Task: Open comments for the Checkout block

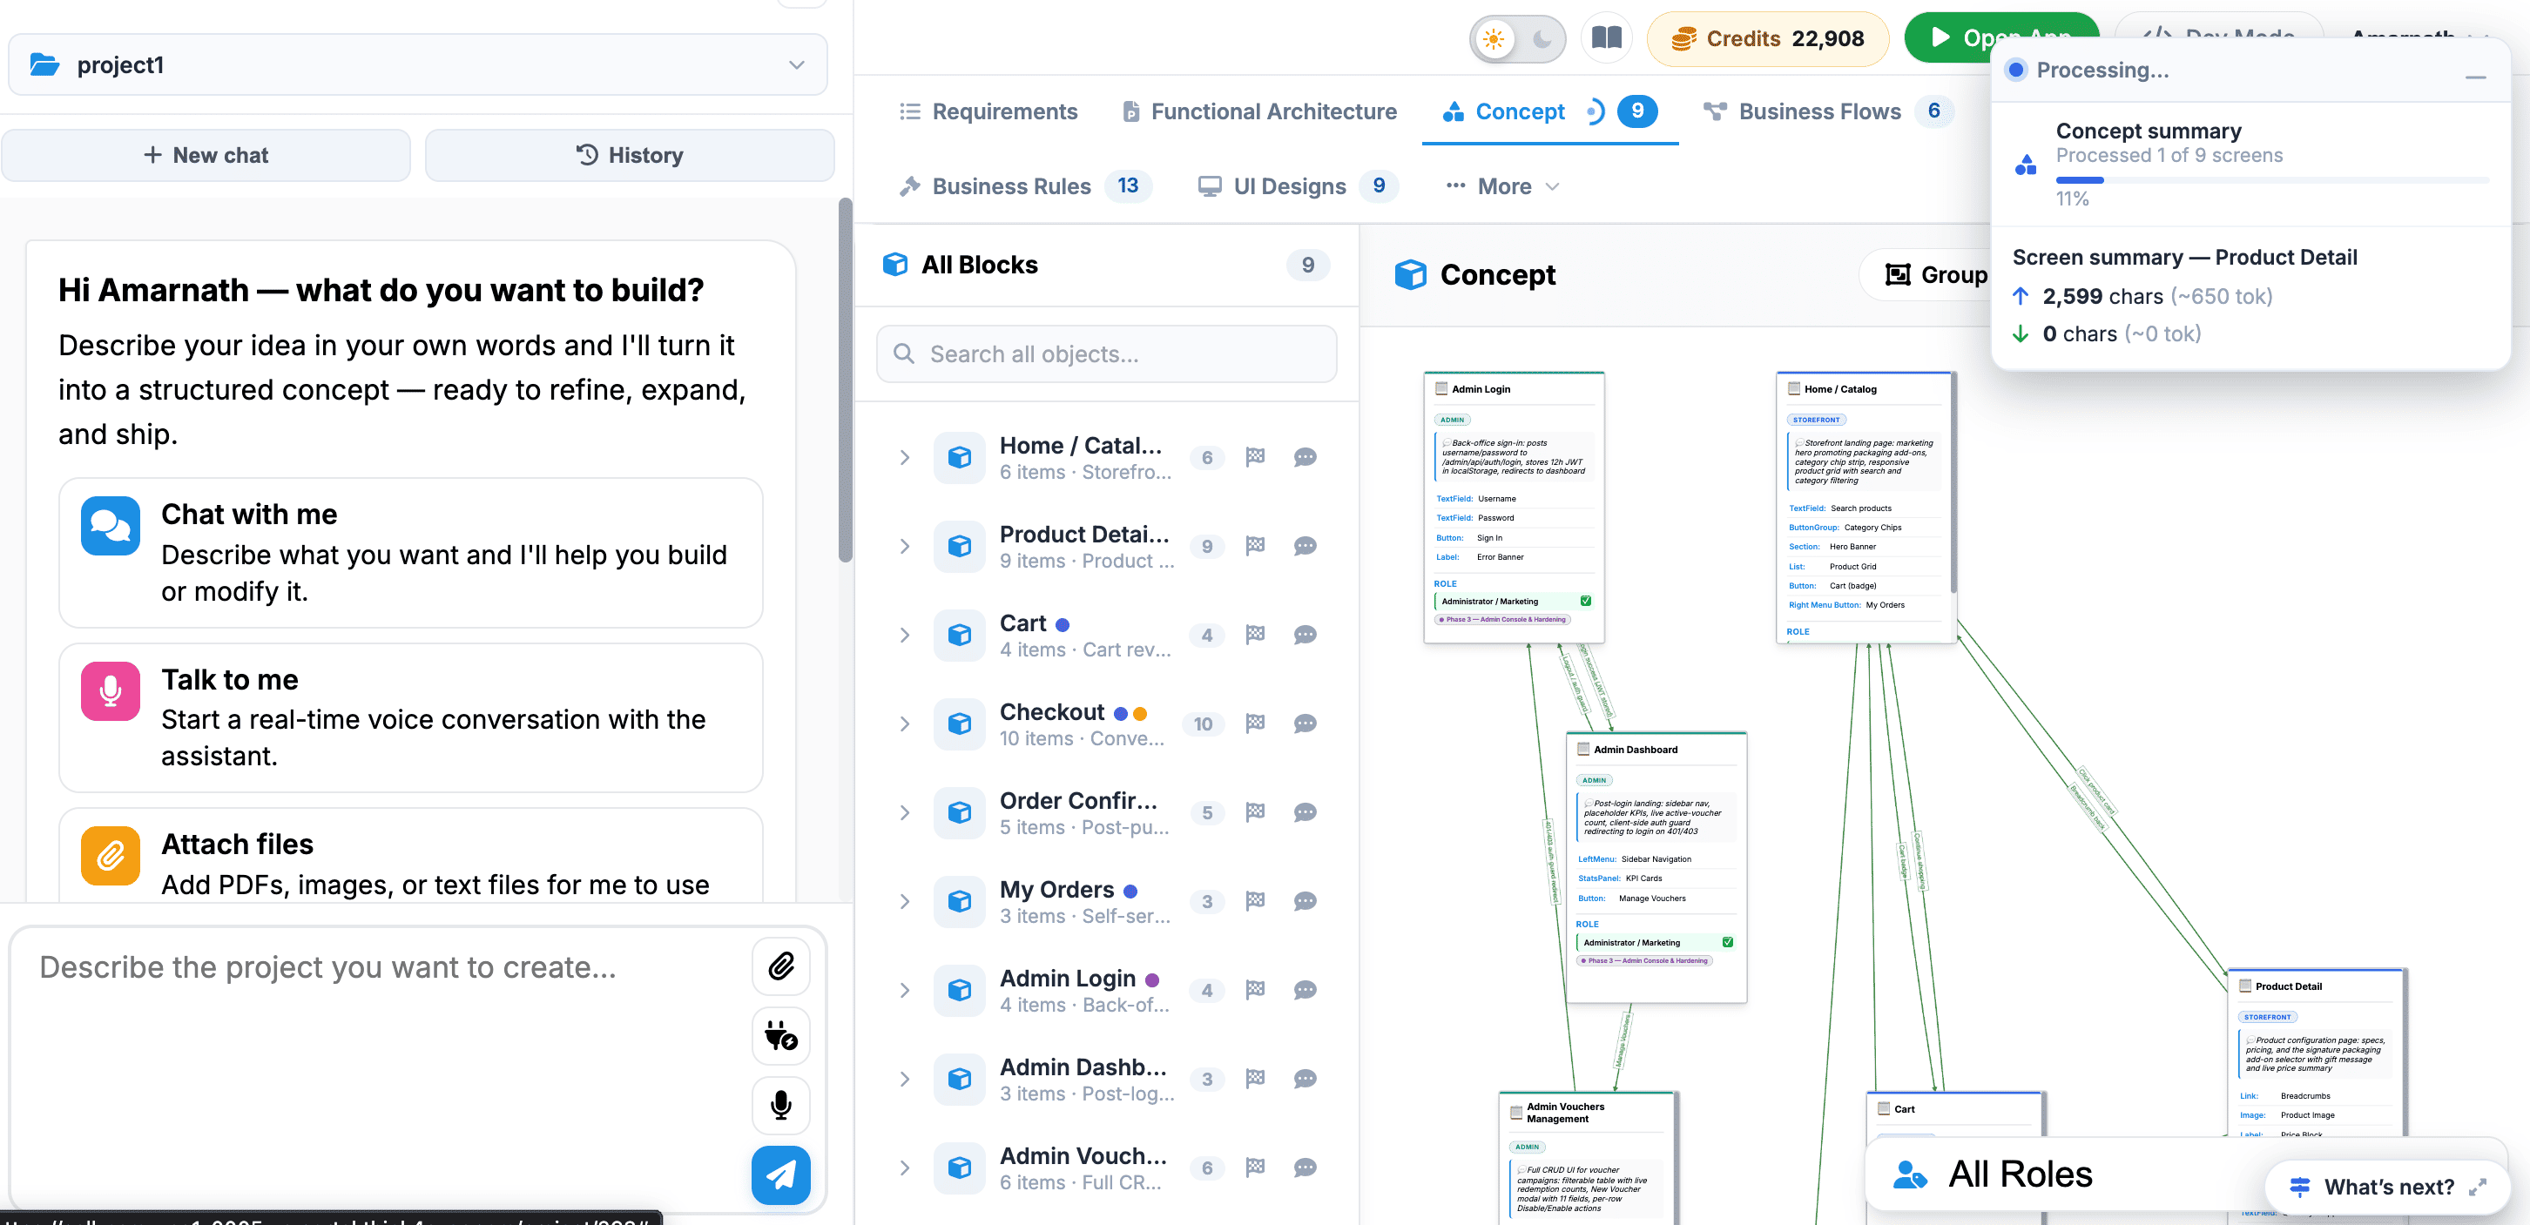Action: [1305, 724]
